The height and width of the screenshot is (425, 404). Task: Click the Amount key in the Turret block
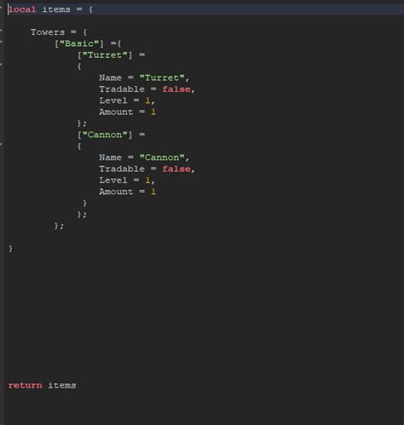click(116, 112)
